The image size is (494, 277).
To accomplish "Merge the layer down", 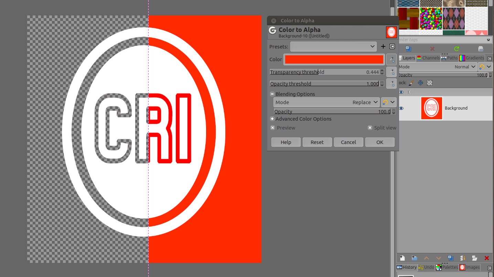I will click(463, 258).
